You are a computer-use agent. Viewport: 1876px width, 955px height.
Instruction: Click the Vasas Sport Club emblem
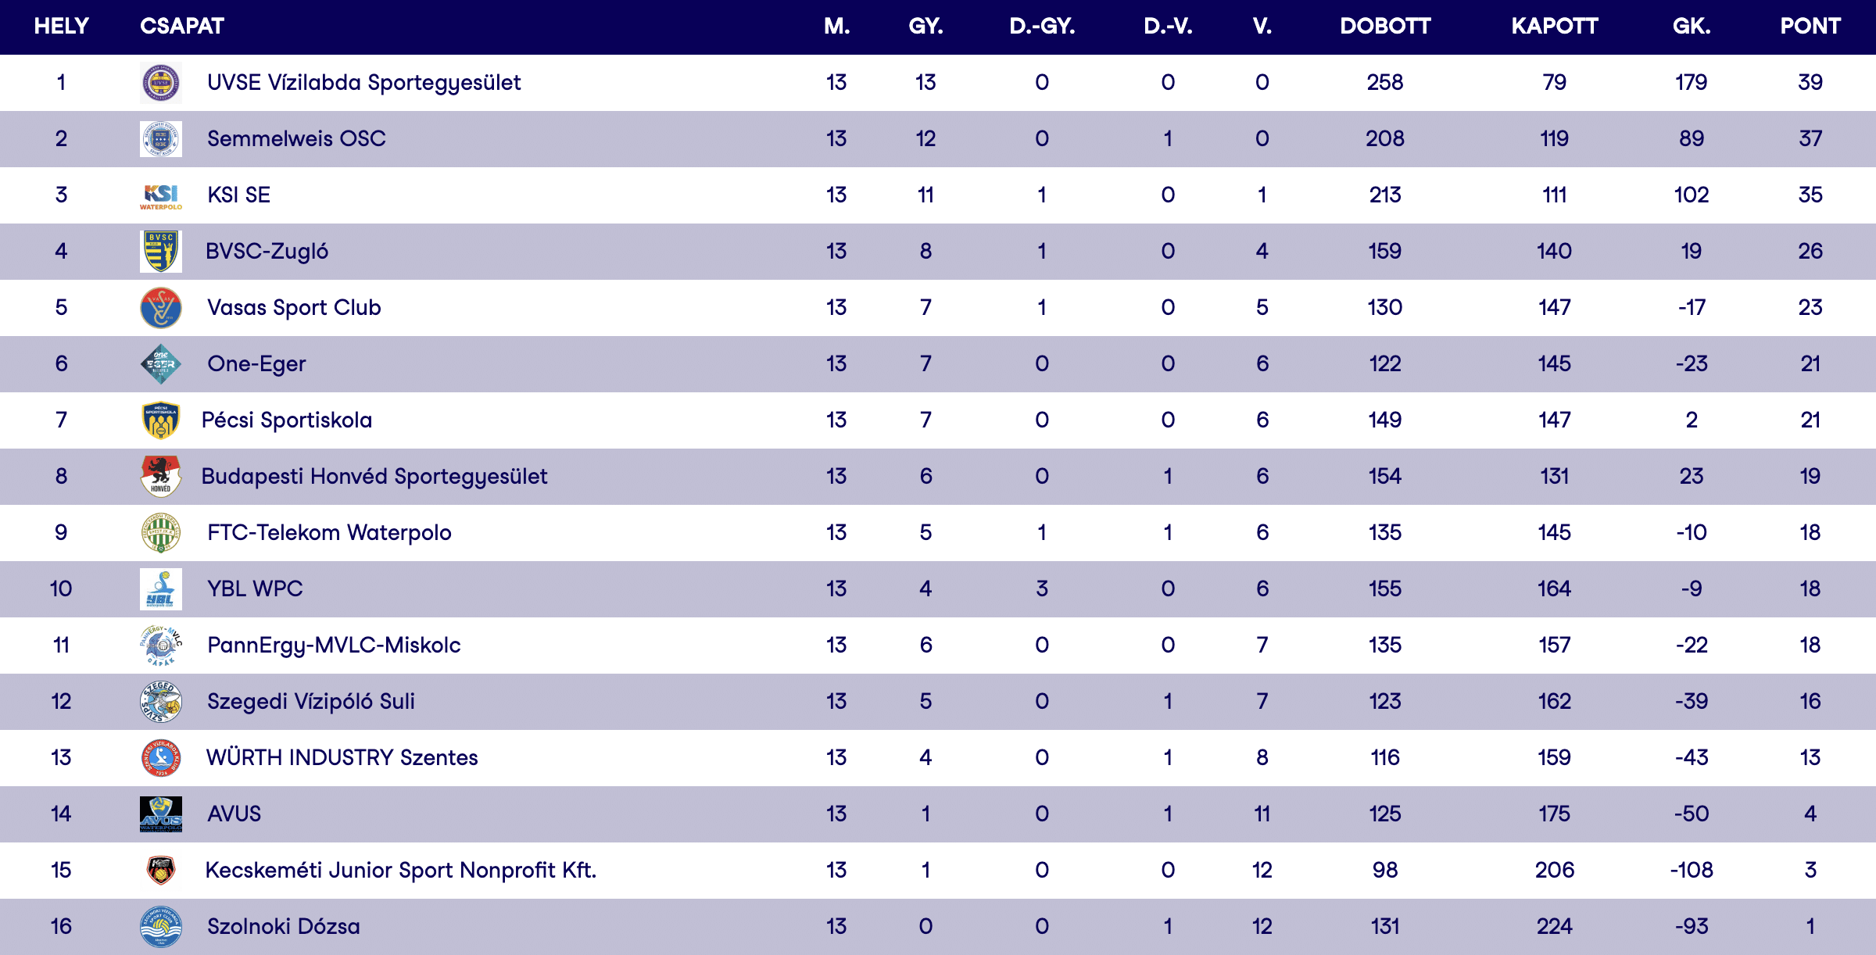coord(161,308)
